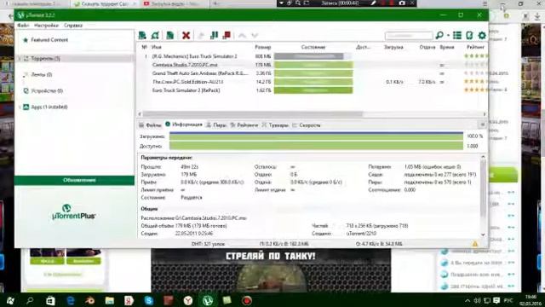The image size is (545, 307).
Task: Switch to the Пиры tab
Action: coord(216,125)
